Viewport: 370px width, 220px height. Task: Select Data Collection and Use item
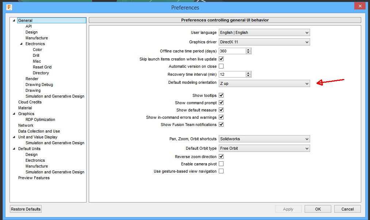point(39,131)
